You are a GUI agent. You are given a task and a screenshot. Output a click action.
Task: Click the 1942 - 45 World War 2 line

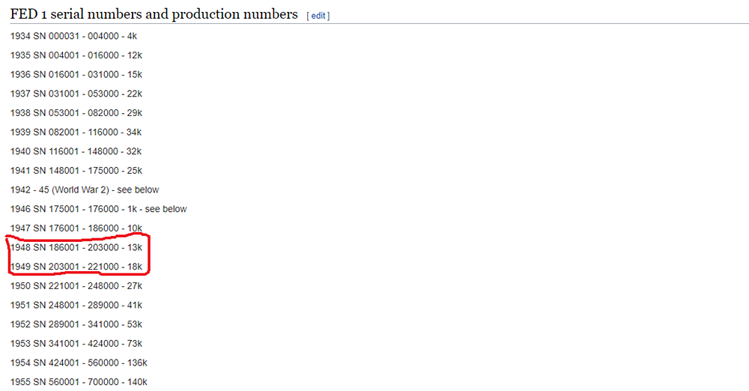85,190
